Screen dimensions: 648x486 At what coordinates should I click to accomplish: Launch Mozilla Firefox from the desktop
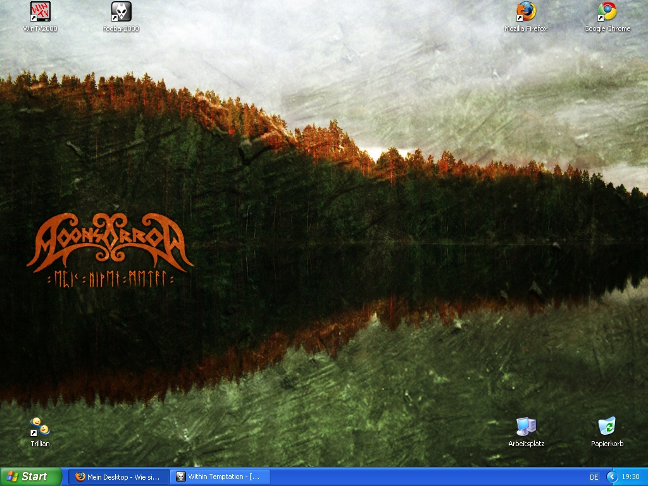(x=526, y=11)
